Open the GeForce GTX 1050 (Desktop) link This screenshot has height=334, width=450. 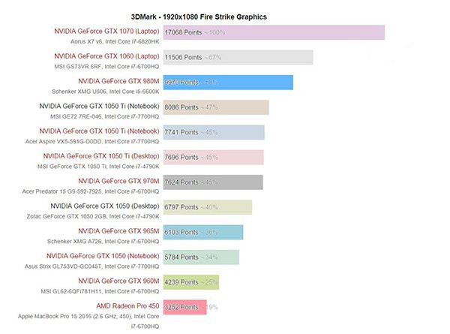105,206
